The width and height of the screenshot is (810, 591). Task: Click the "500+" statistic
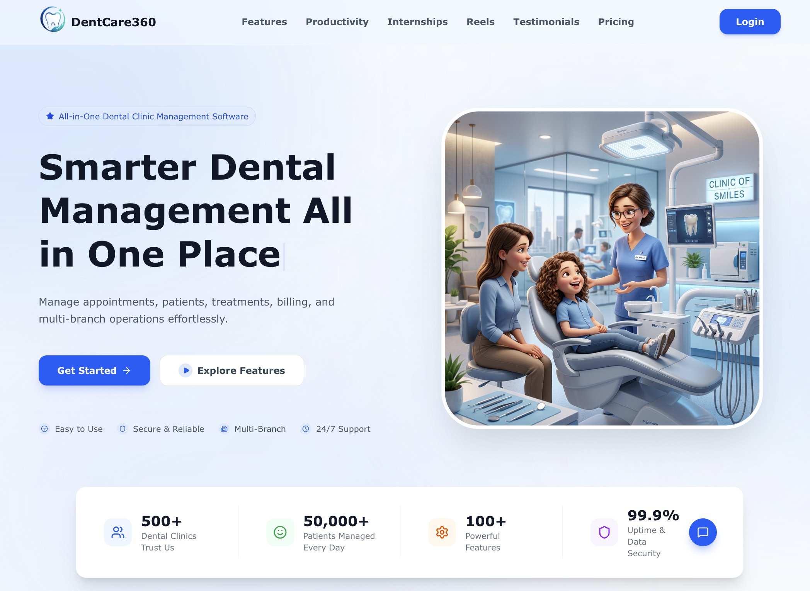162,521
